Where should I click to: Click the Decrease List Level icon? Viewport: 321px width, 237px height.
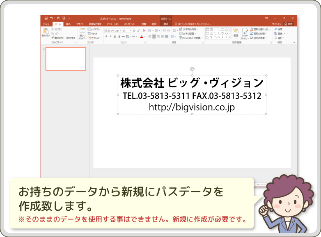[x=164, y=31]
